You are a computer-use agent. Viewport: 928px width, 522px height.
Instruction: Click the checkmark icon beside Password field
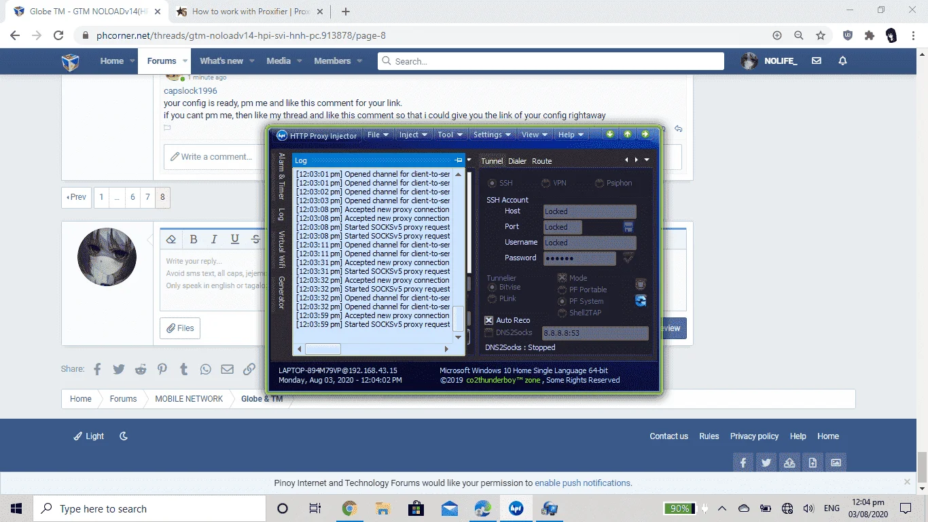click(628, 258)
